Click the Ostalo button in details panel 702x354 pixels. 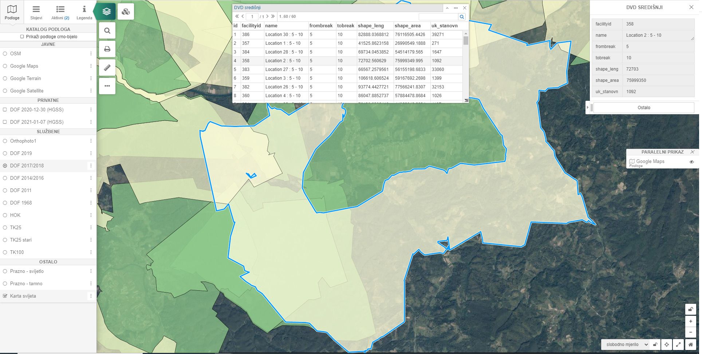(x=643, y=108)
